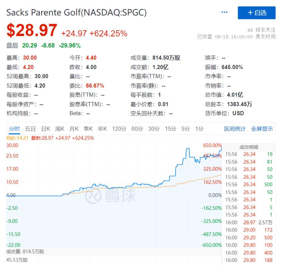The height and width of the screenshot is (266, 281).
Task: Click the 今开 value 4.40
Action: point(91,58)
